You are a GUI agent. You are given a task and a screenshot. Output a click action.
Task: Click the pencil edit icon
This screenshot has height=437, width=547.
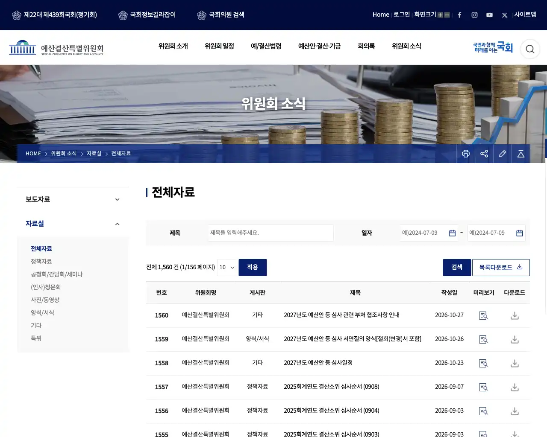pos(503,154)
